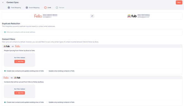Viewport: 184px width, 107px height.
Task: Close the Contact Sync dialog
Action: pyautogui.click(x=3, y=2)
